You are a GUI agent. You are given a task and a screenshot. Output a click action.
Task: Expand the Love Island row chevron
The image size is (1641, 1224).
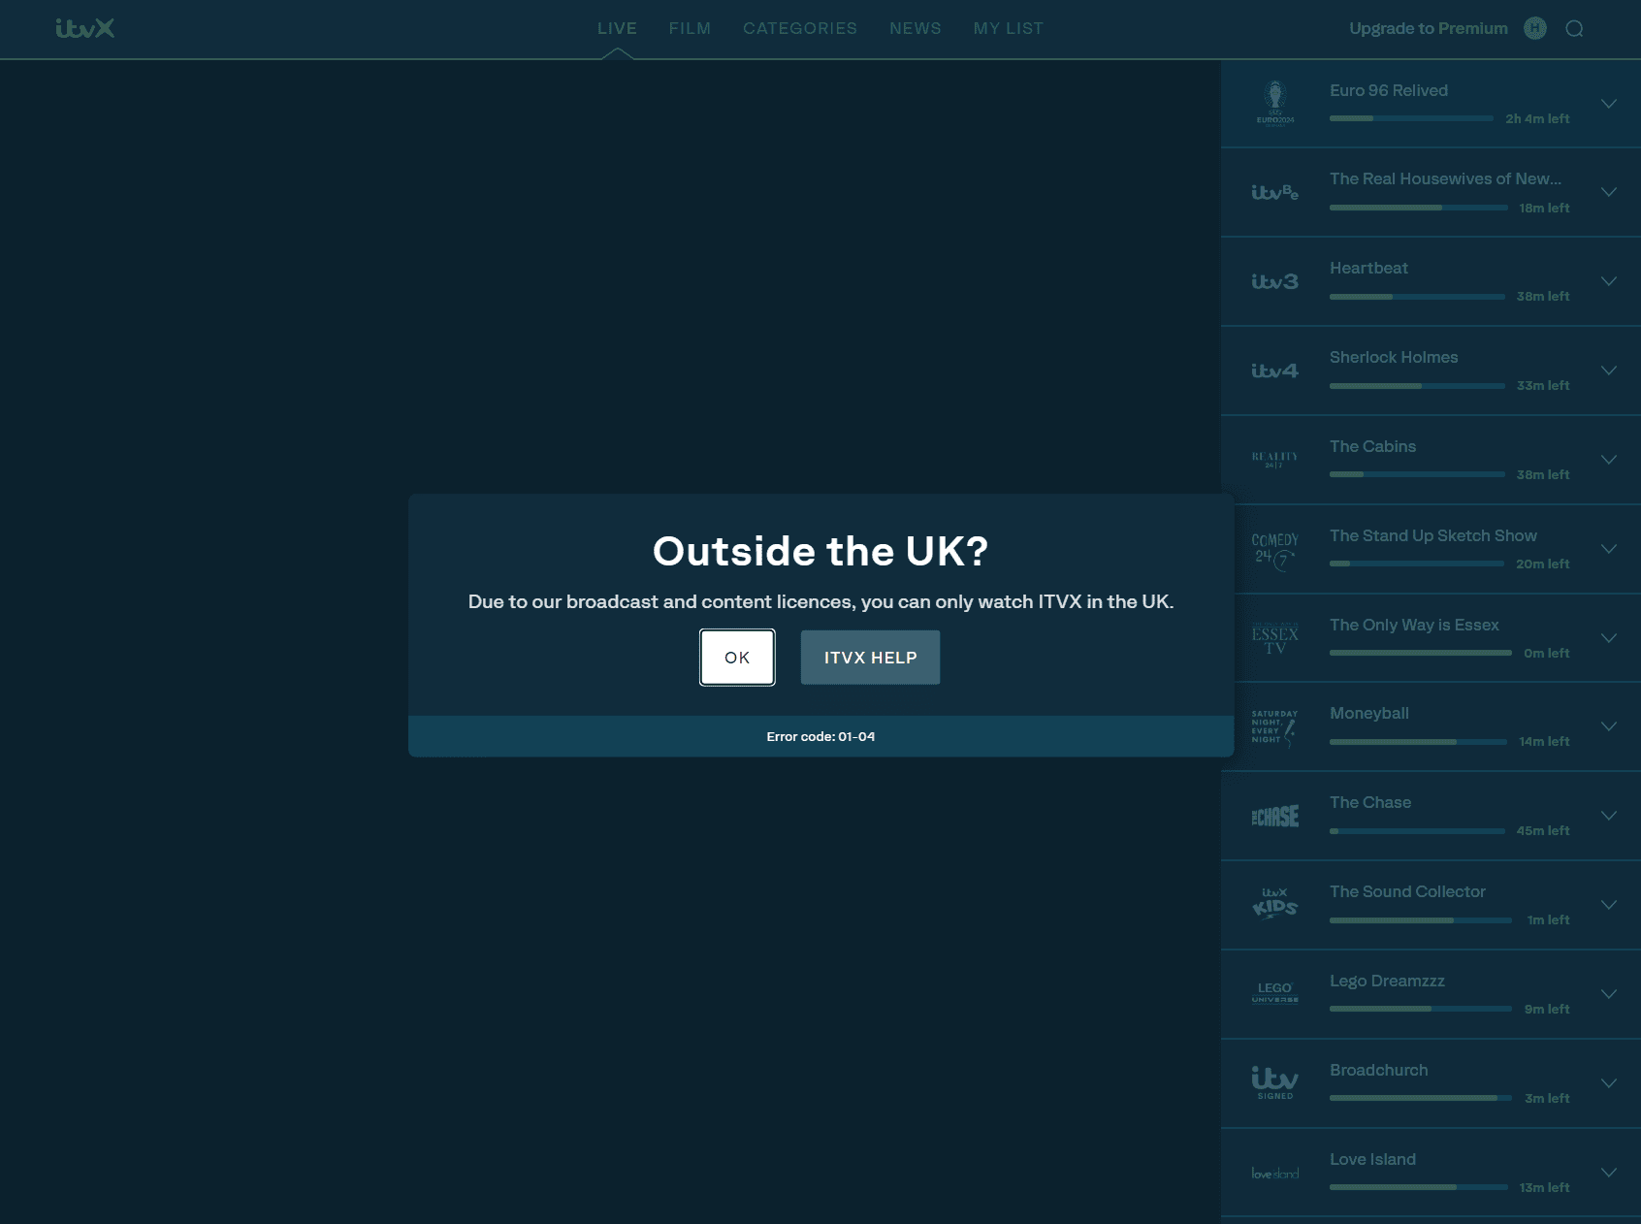(x=1609, y=1174)
